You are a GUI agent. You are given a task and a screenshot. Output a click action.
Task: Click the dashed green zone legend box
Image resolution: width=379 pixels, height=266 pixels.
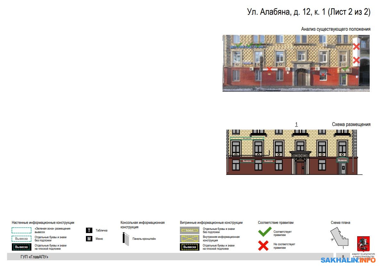tap(21, 230)
